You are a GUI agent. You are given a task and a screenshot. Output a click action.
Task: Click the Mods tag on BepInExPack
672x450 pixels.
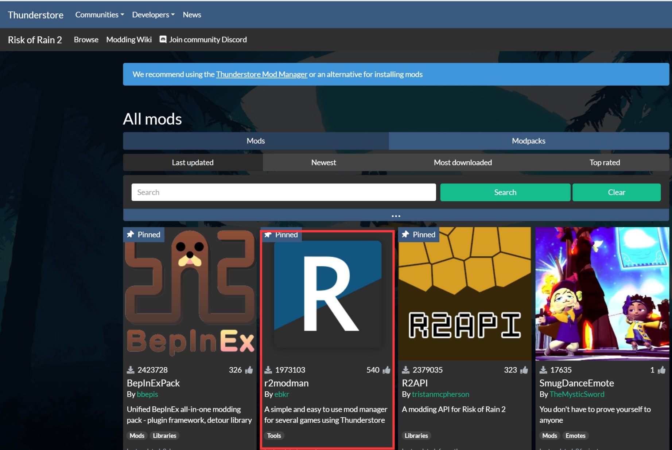(137, 436)
